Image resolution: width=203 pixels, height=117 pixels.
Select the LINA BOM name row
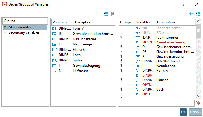(x=157, y=33)
